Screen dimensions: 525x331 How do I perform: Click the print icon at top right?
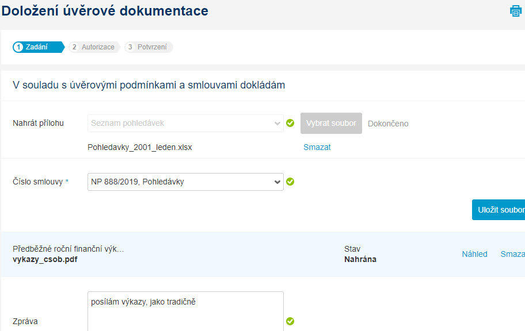click(x=516, y=11)
